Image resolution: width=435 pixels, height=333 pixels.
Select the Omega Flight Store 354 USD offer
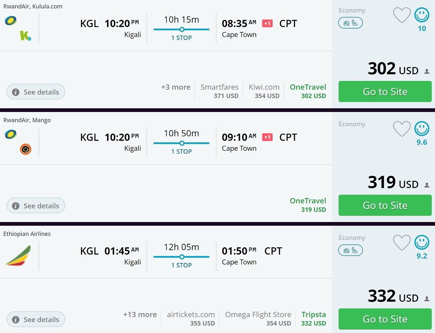[258, 318]
